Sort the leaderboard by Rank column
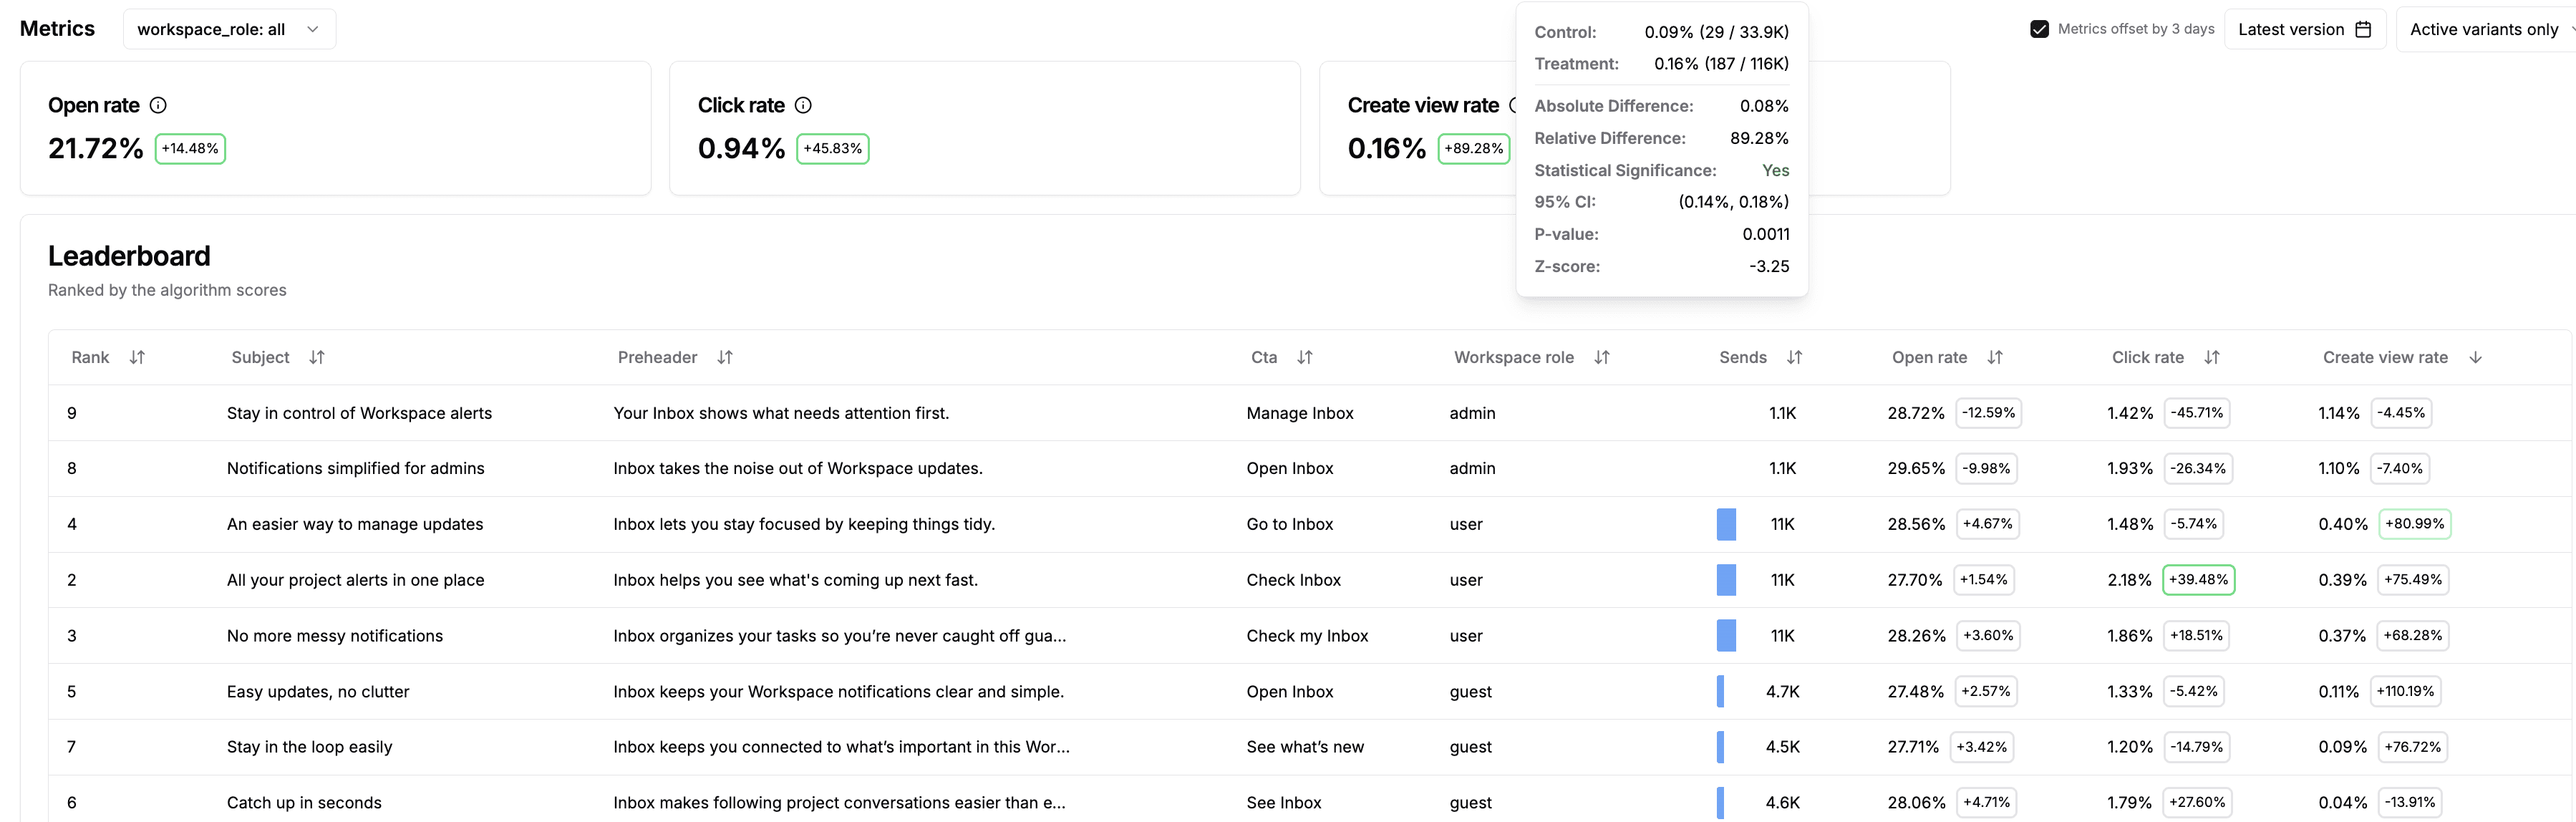 click(137, 357)
